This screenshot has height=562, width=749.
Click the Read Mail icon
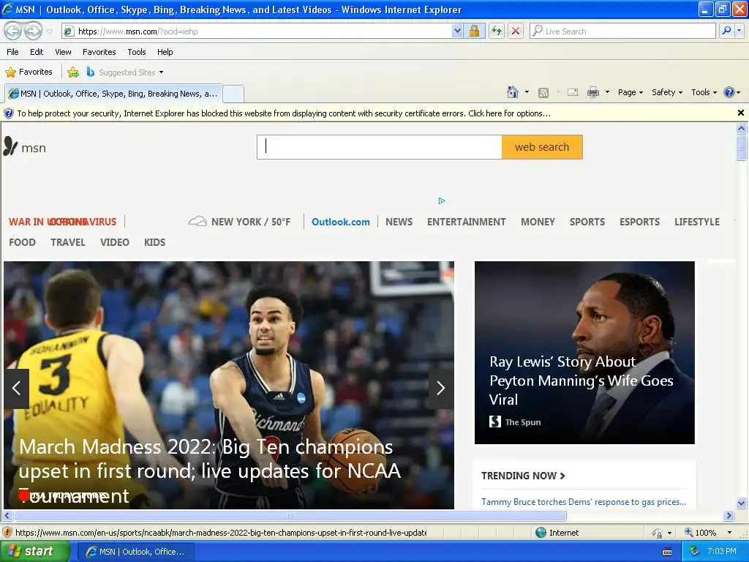[x=572, y=92]
